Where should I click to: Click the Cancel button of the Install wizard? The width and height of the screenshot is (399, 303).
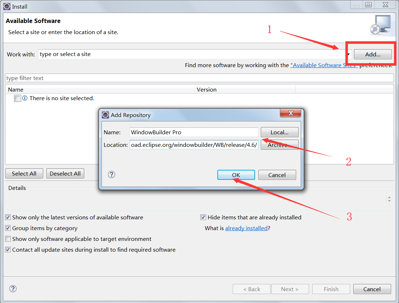click(372, 289)
